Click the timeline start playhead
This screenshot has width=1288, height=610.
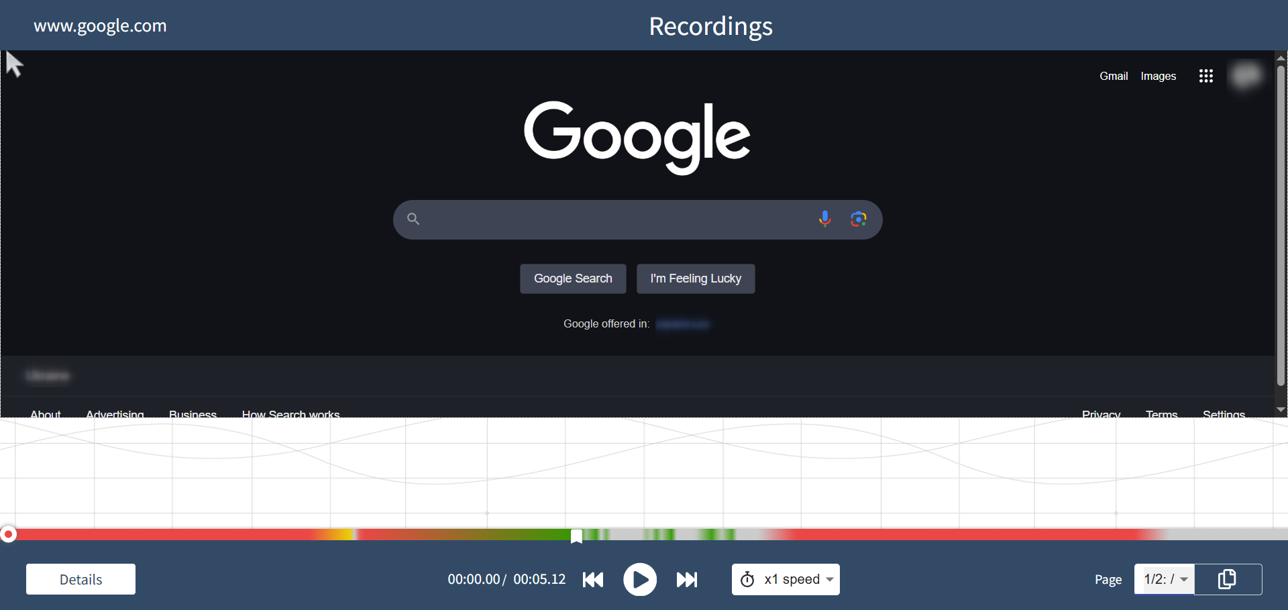(x=8, y=534)
